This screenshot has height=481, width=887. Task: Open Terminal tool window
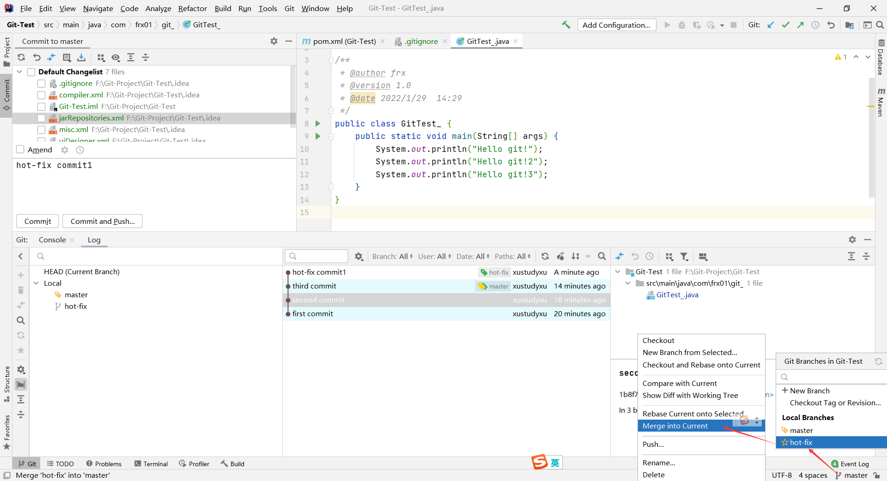pyautogui.click(x=151, y=464)
